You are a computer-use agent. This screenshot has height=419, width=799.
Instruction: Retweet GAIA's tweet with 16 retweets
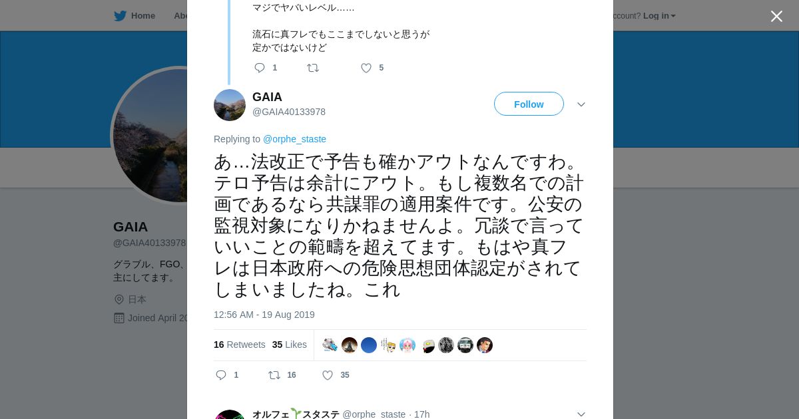click(x=274, y=375)
